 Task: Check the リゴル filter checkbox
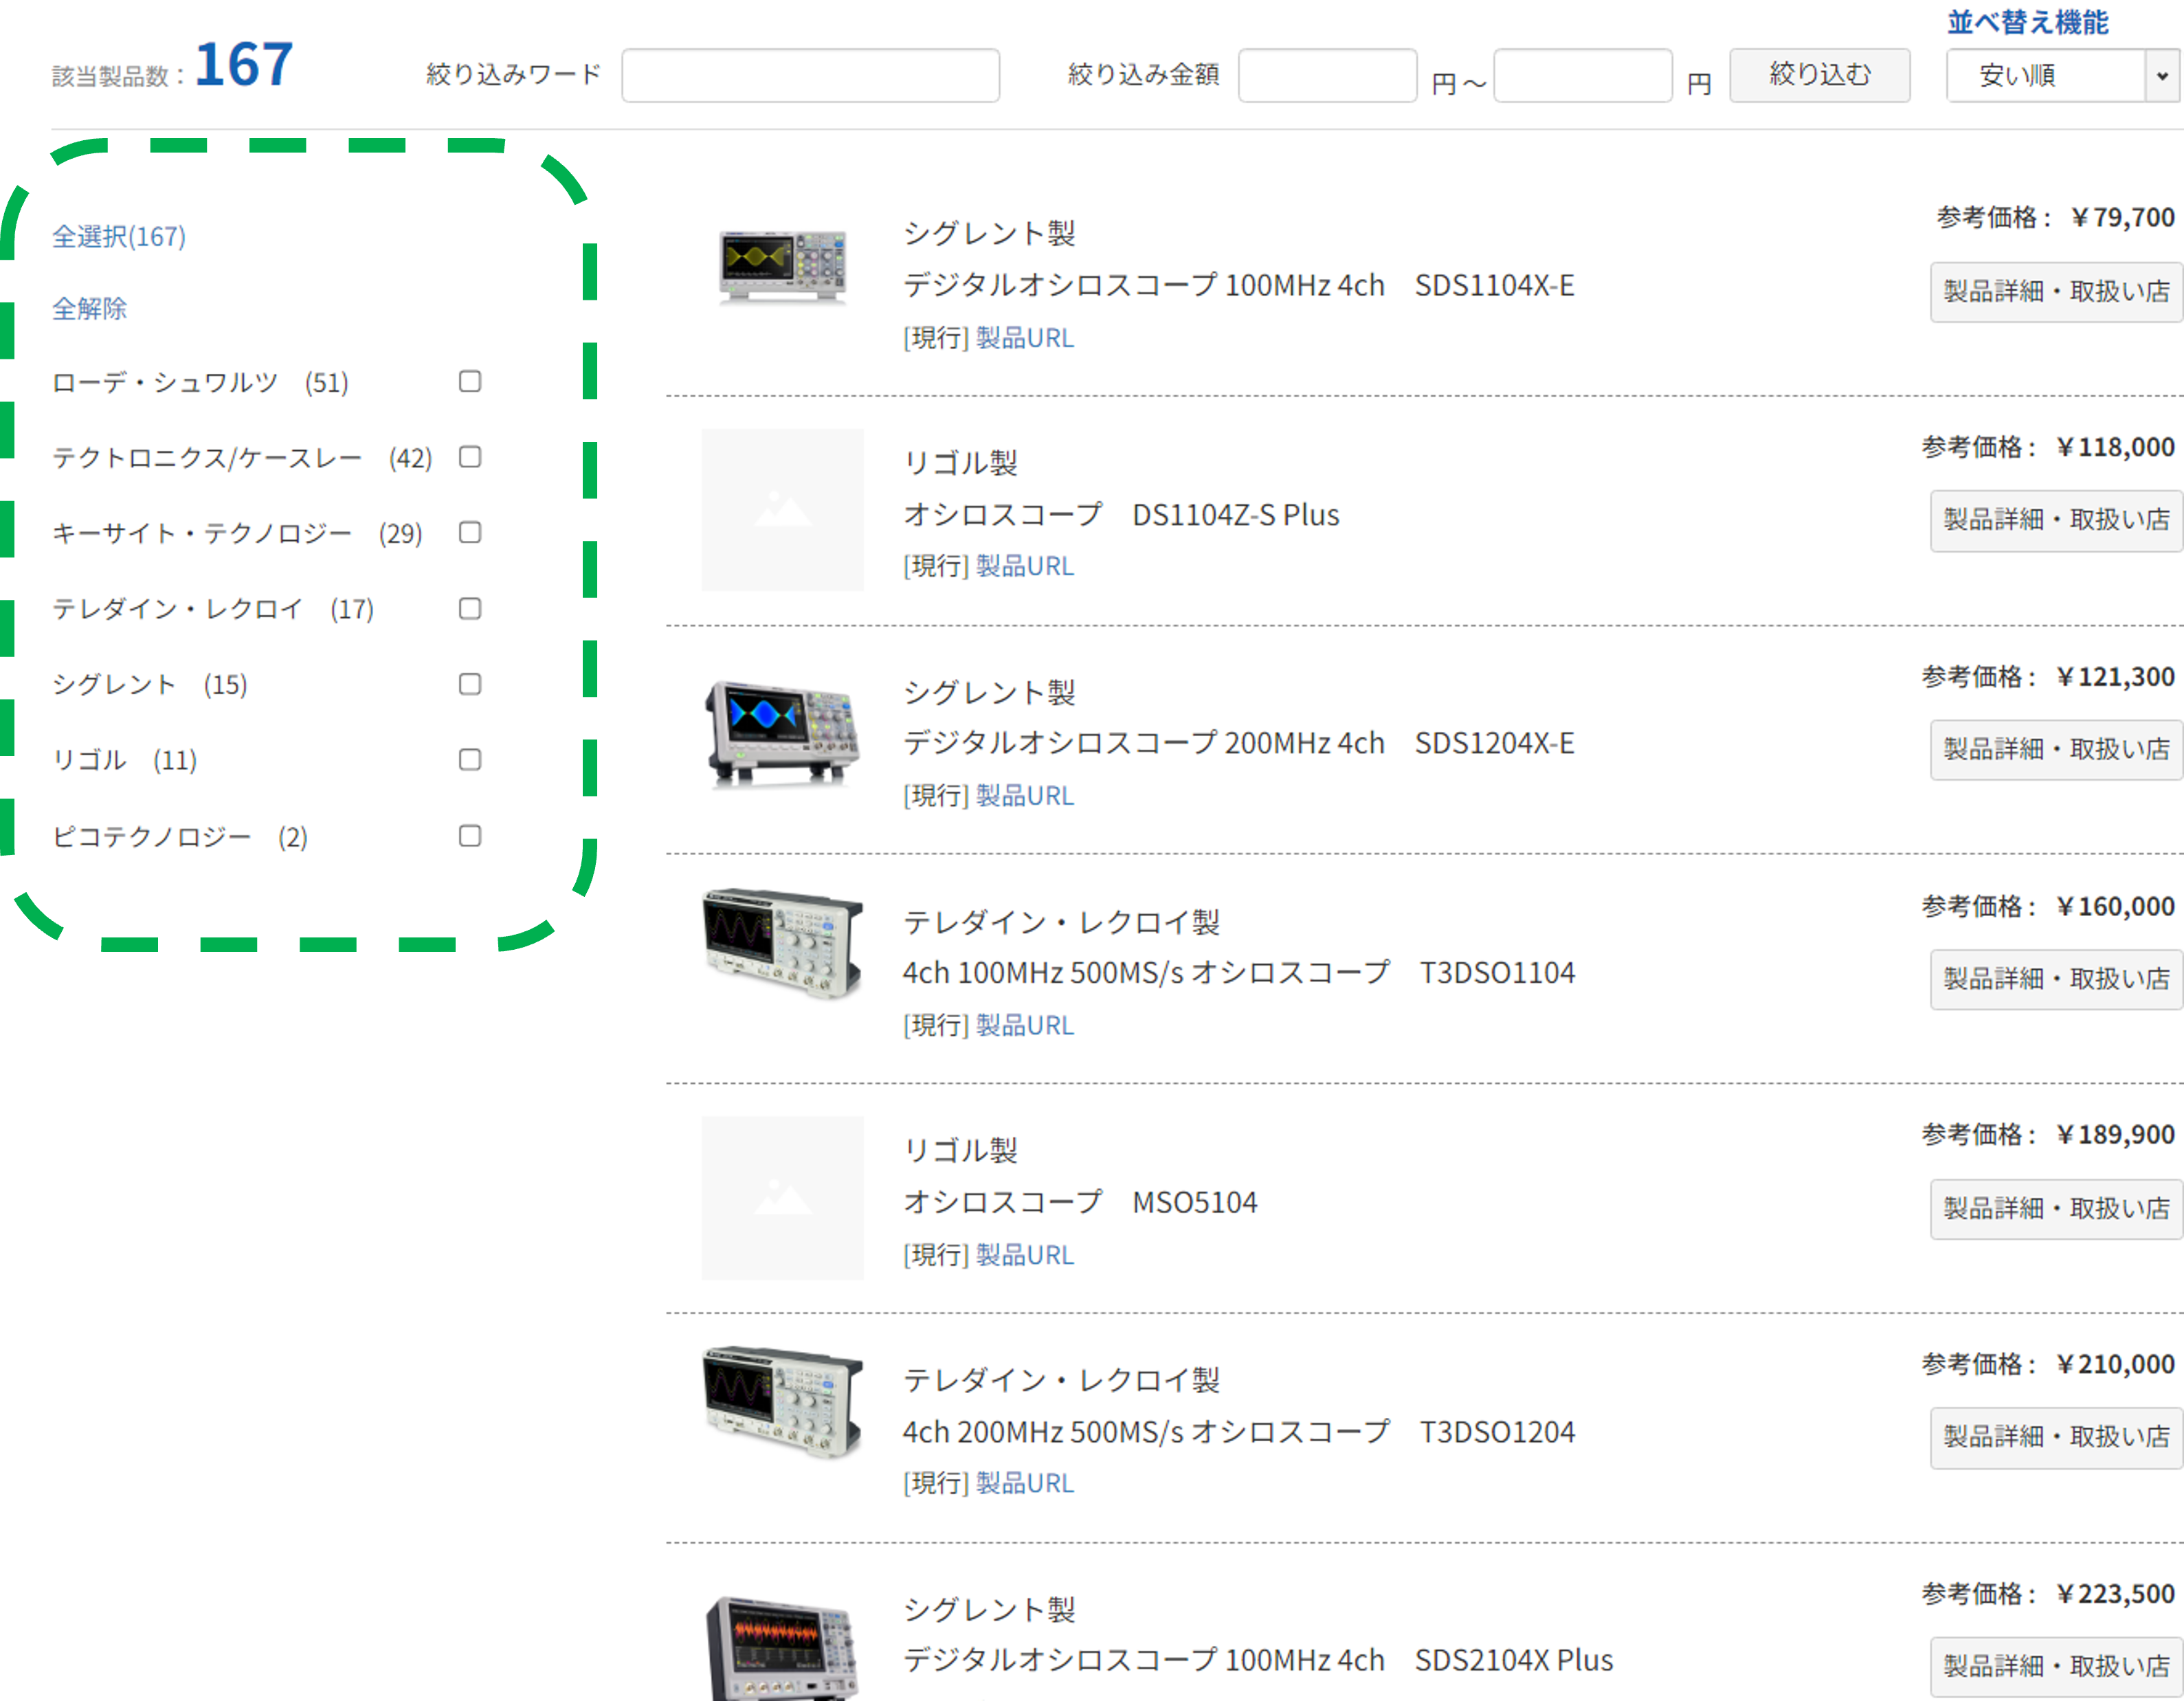(470, 760)
